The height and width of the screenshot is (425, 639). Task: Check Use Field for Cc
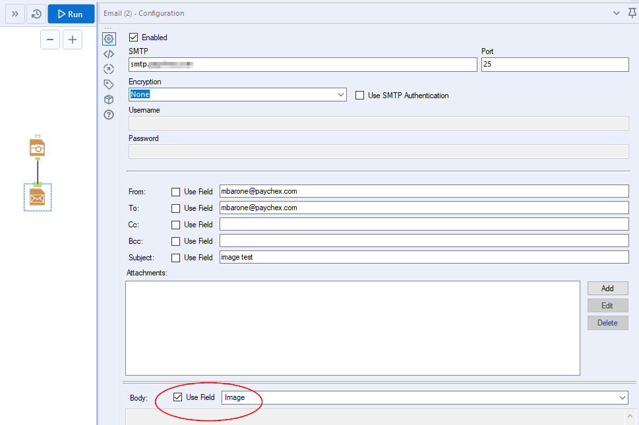point(175,225)
